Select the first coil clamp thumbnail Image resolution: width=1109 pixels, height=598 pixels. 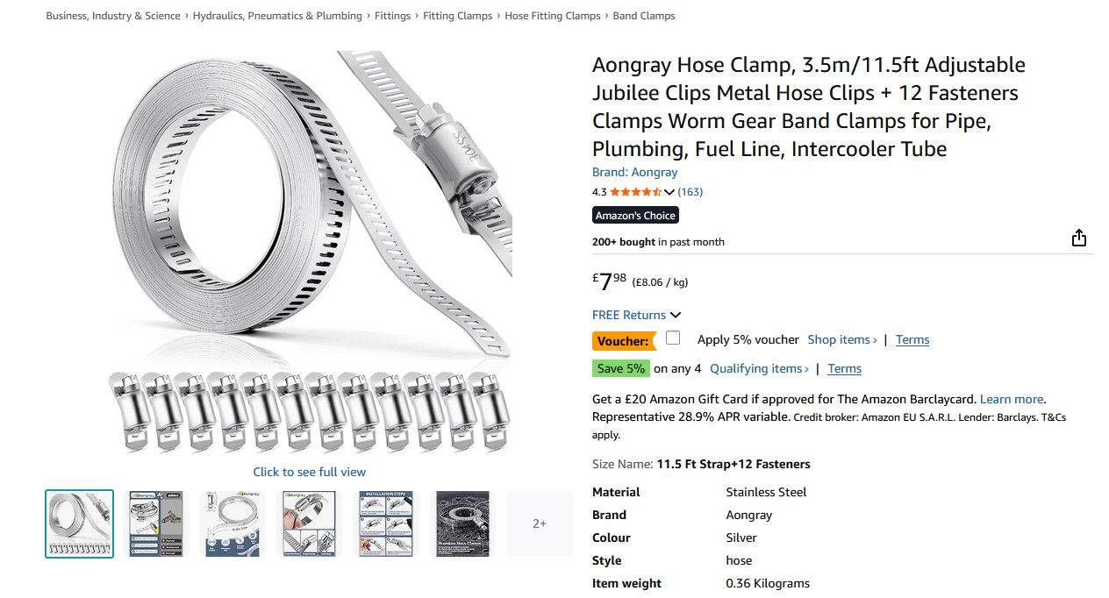[x=80, y=523]
